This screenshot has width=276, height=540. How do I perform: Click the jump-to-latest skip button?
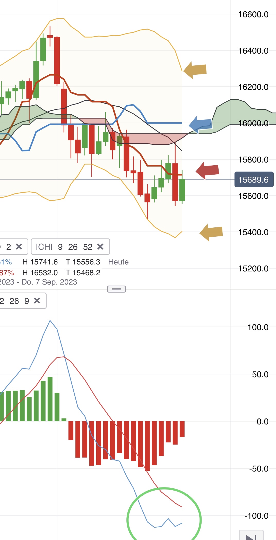(x=251, y=536)
